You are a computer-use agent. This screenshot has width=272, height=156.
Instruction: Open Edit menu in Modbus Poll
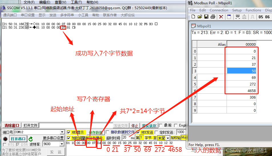tap(203, 10)
